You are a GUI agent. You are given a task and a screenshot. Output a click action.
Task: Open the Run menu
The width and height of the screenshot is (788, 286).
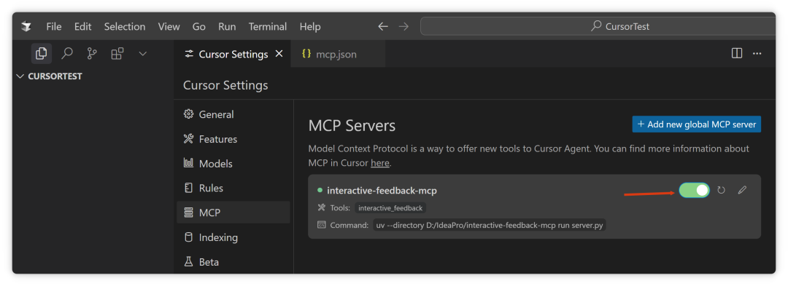[x=227, y=26]
